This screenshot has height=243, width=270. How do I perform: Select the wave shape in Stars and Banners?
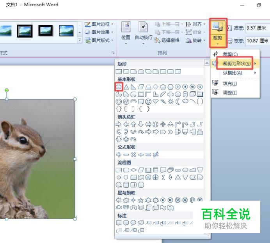163,208
